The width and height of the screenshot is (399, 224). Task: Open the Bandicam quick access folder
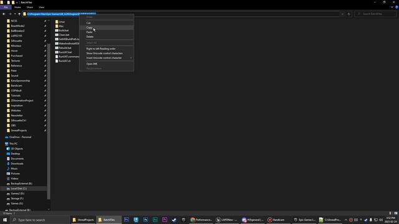(x=16, y=86)
